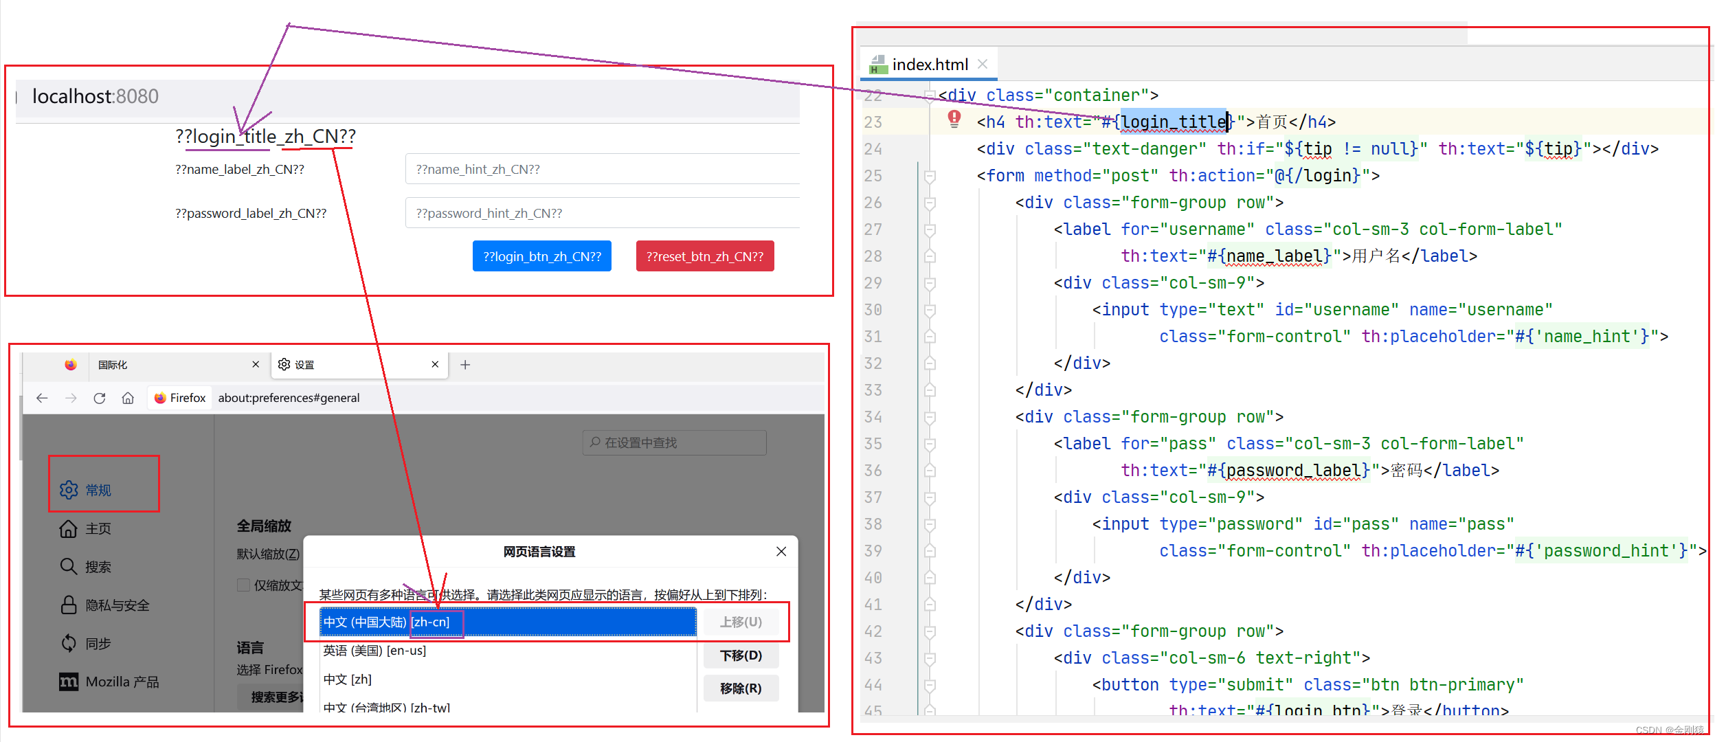The width and height of the screenshot is (1715, 742).
Task: Collapse the form-group fold at line 34
Action: click(930, 417)
